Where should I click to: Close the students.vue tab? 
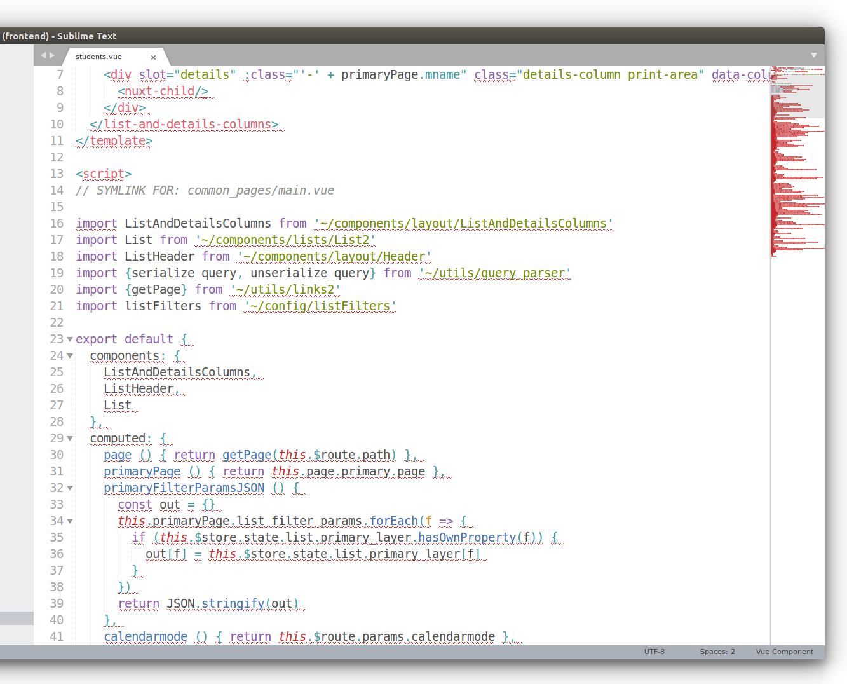(x=153, y=57)
